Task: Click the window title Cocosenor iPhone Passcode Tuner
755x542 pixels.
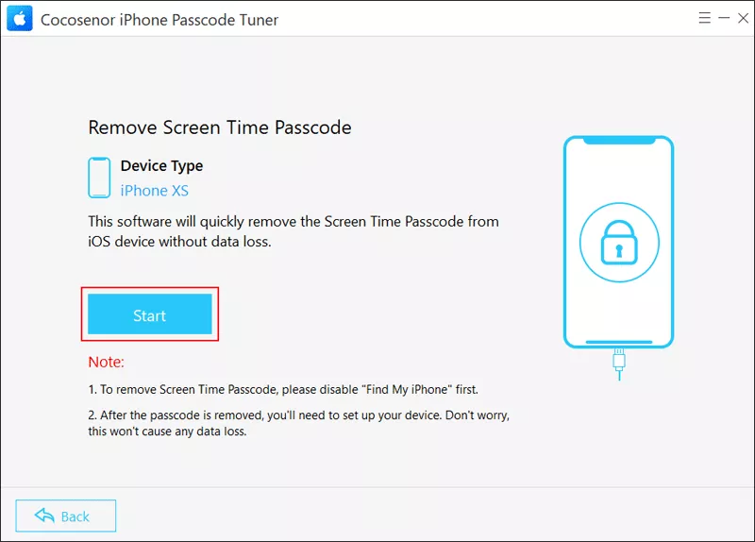Action: tap(159, 20)
